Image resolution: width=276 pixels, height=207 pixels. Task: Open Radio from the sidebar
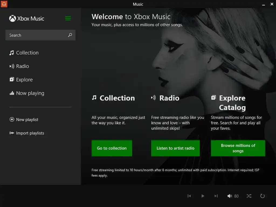19,66
